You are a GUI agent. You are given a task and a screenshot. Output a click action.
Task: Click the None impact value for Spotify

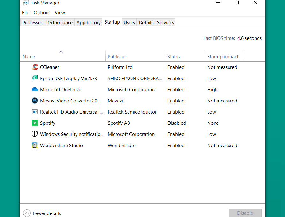pos(213,123)
